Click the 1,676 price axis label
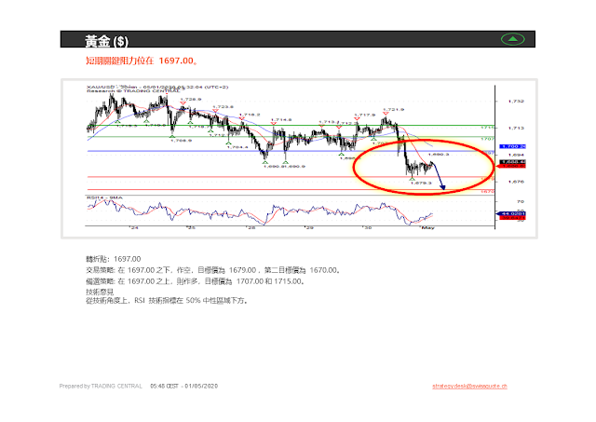 click(x=516, y=182)
